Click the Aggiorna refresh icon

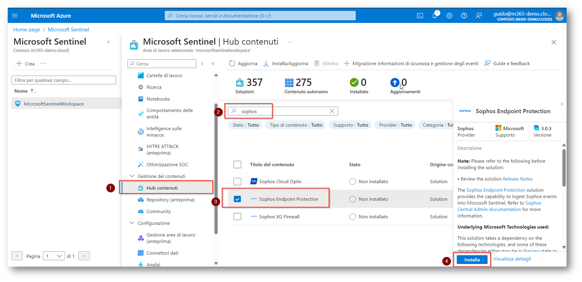[x=232, y=63]
